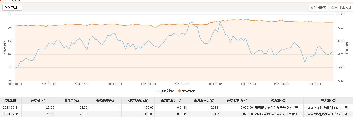The width and height of the screenshot is (353, 117).
Task: Click the 卖方营业部 column header
Action: click(x=328, y=101)
